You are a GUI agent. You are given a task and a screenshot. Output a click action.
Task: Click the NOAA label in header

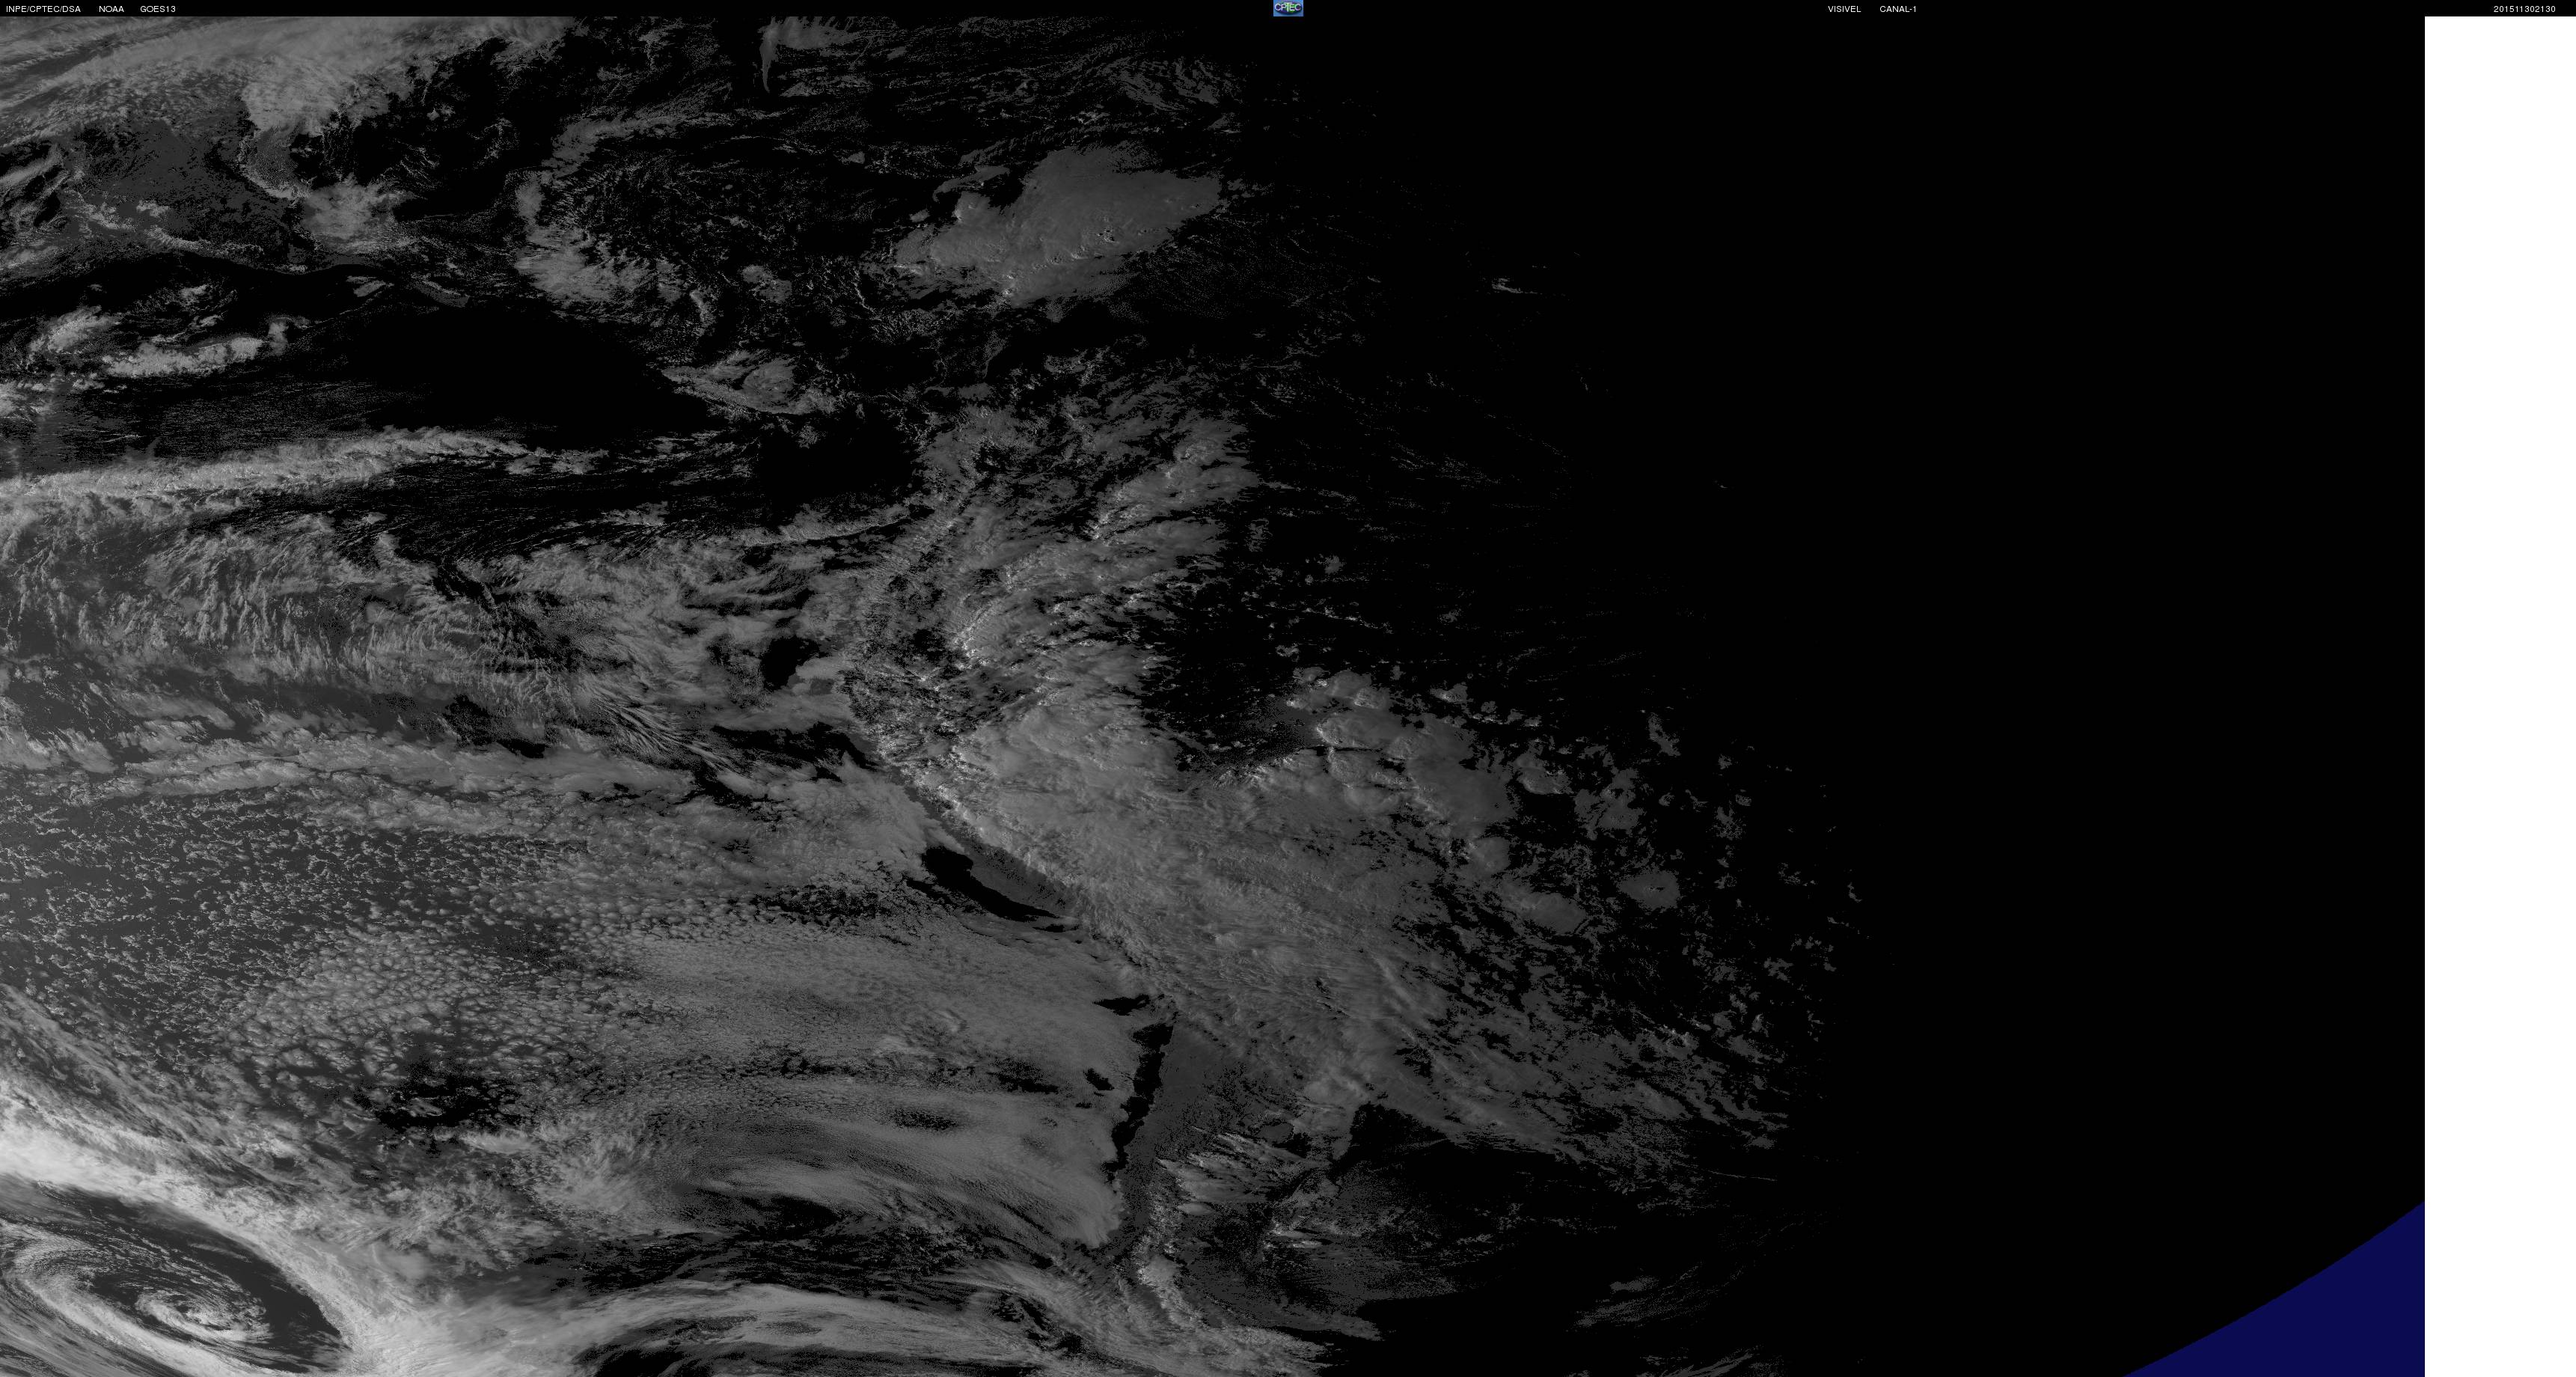pyautogui.click(x=111, y=9)
